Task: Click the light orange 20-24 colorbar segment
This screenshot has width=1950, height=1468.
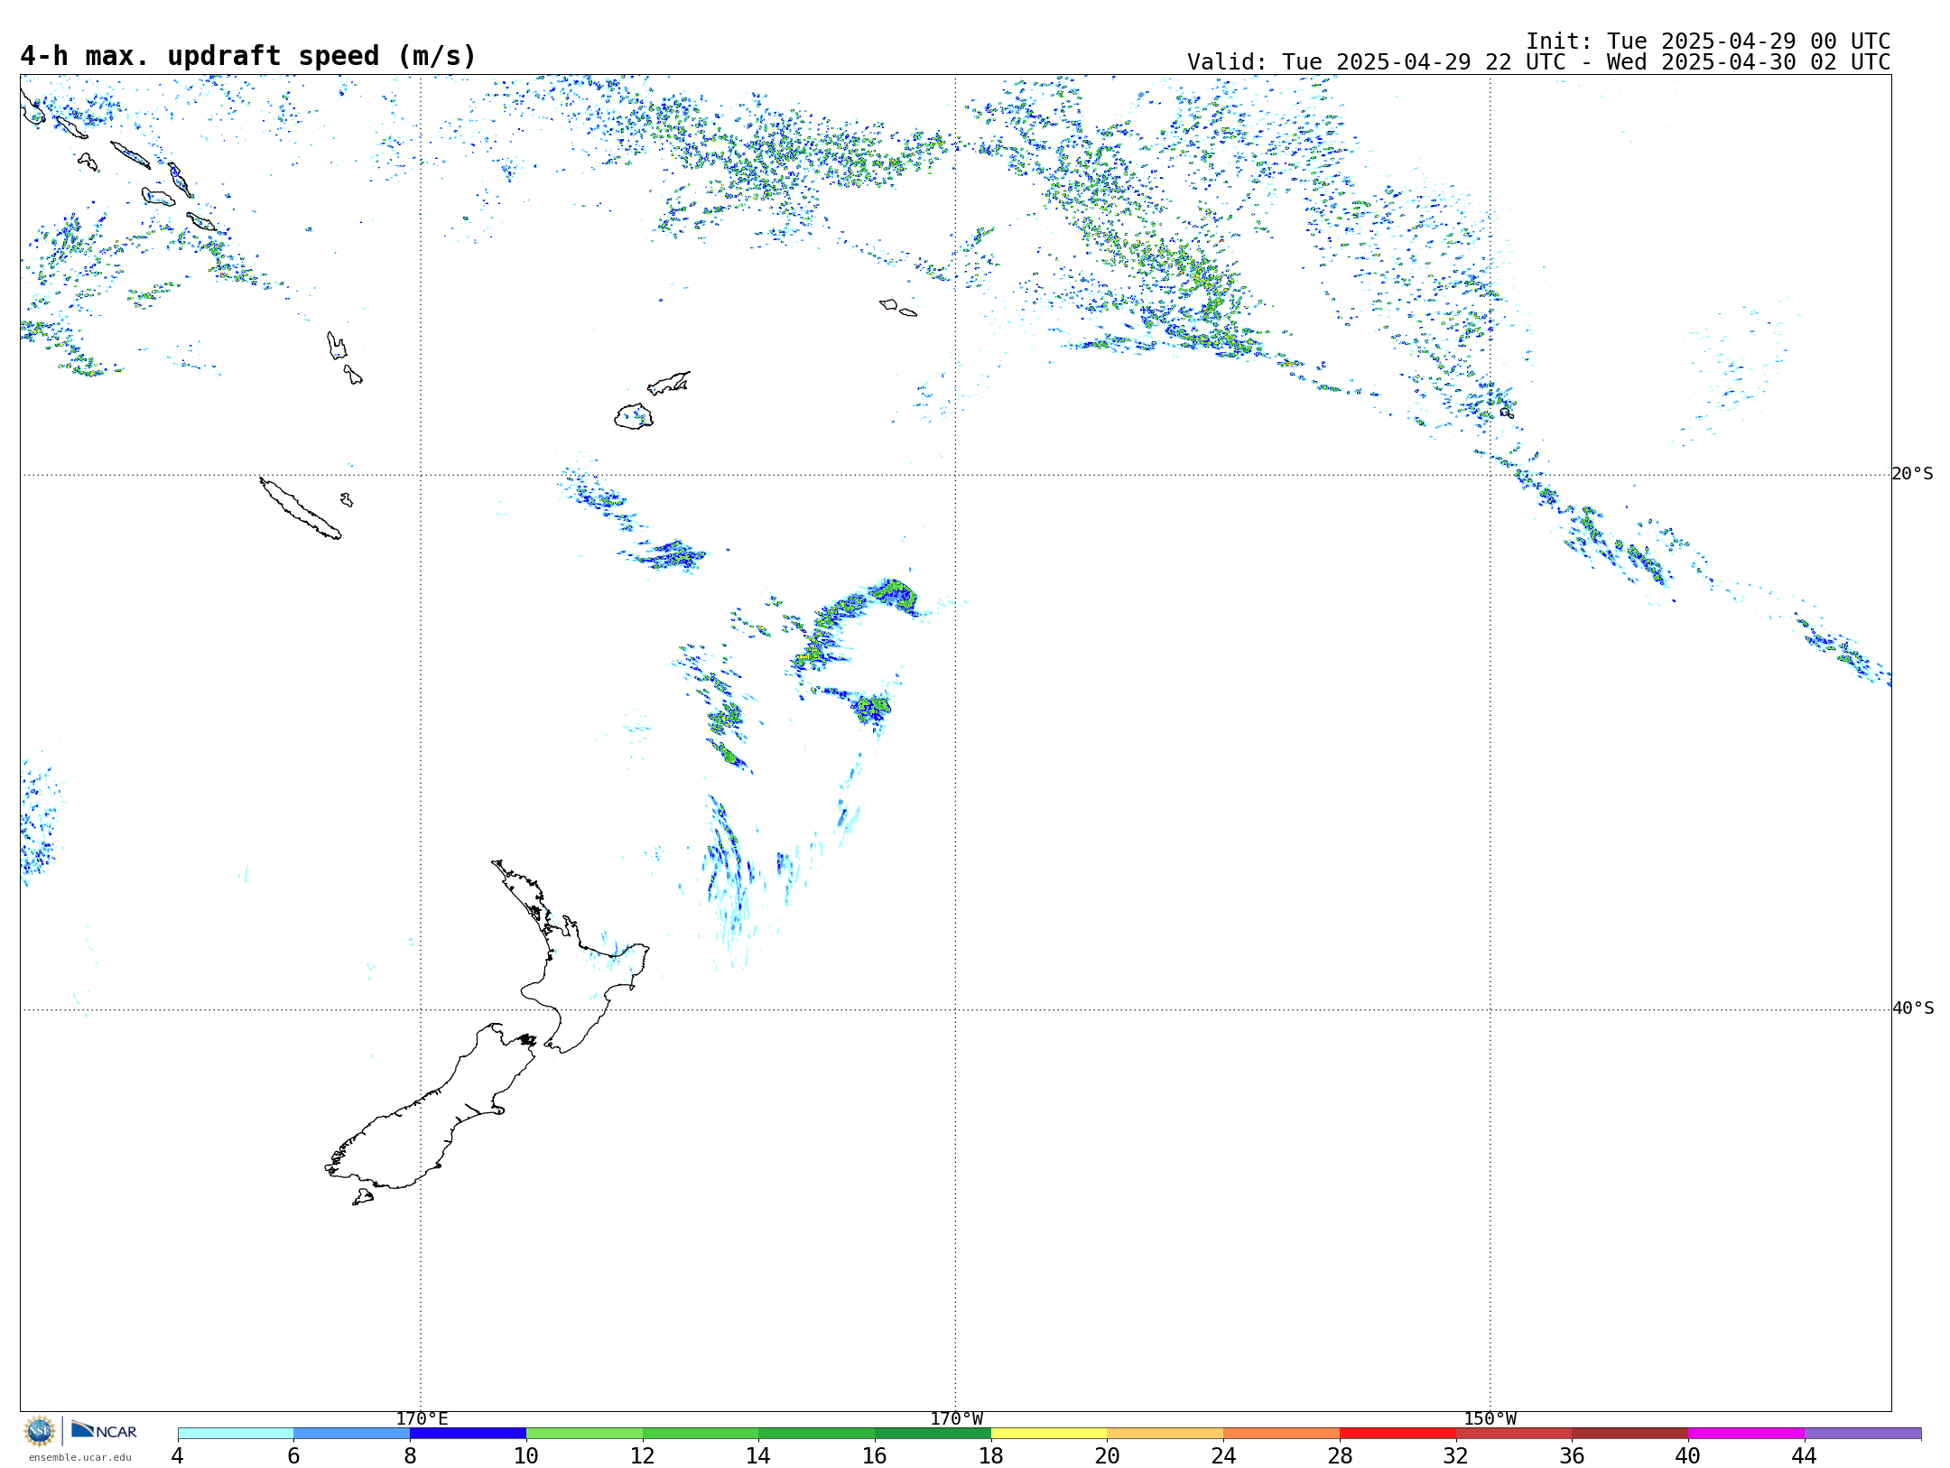Action: [1165, 1434]
